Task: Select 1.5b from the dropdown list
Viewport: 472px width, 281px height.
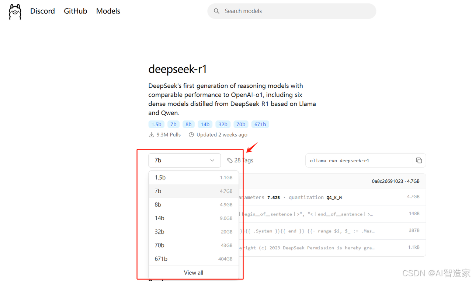Action: pyautogui.click(x=194, y=178)
